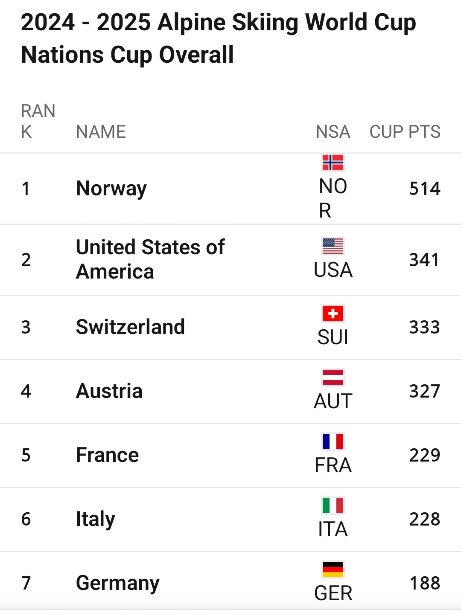Select the Switzerland row name
The height and width of the screenshot is (610, 461).
130,327
